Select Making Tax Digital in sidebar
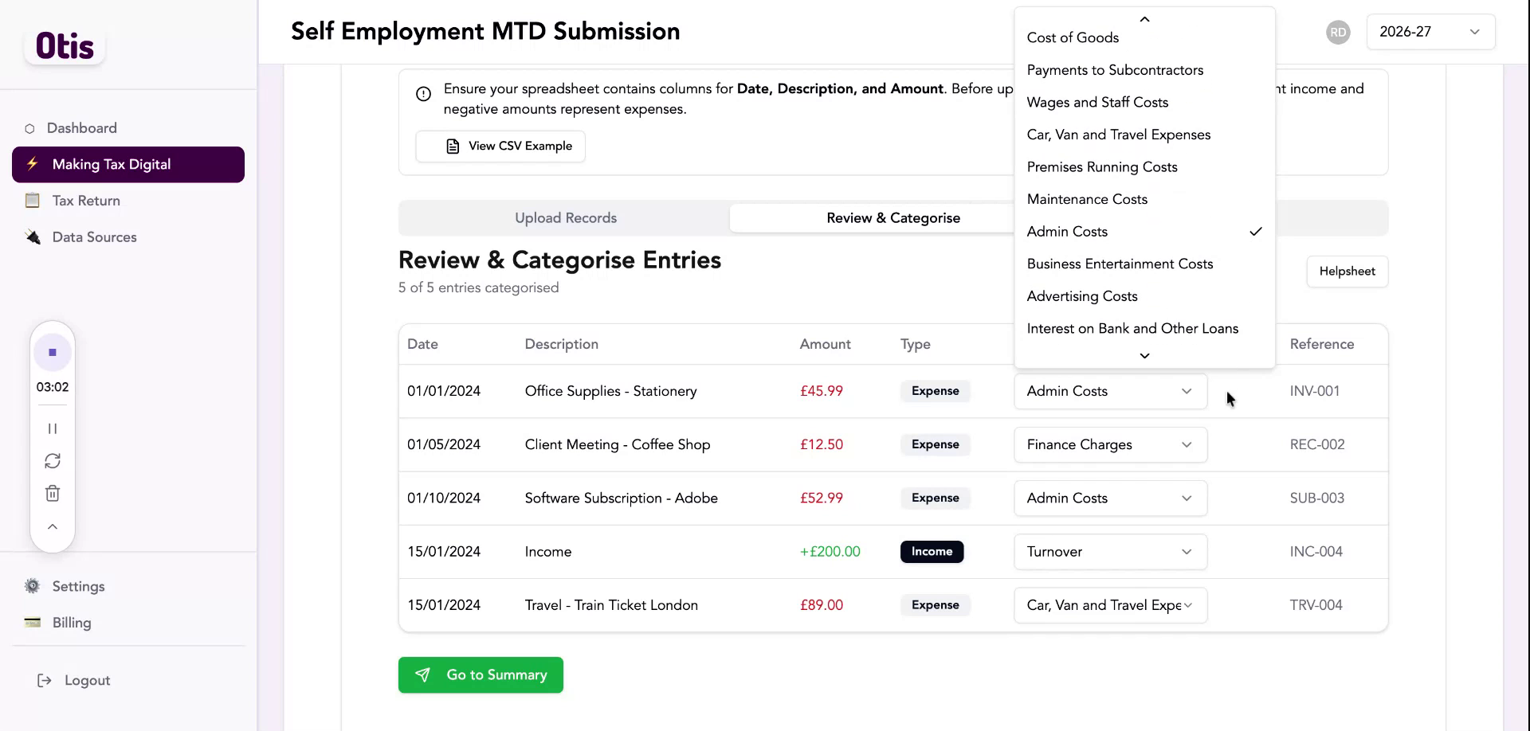This screenshot has height=731, width=1530. coord(128,164)
